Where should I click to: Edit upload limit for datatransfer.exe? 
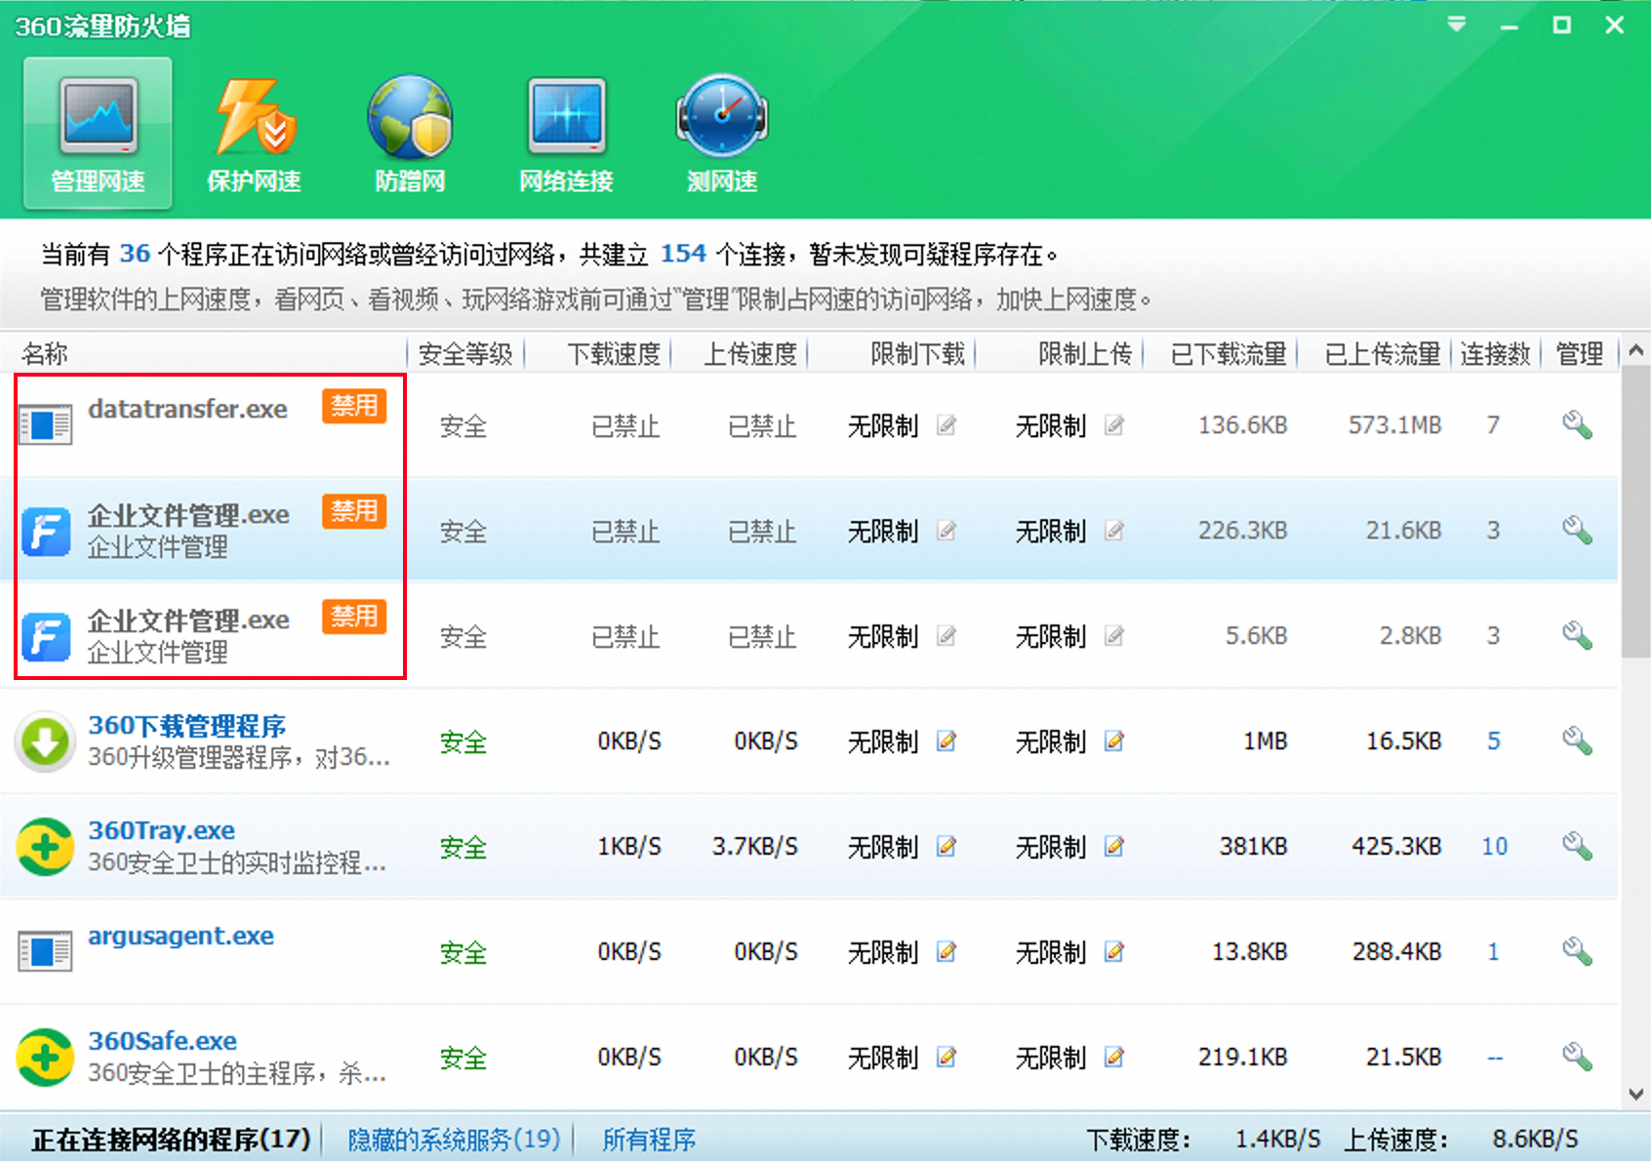click(1114, 425)
